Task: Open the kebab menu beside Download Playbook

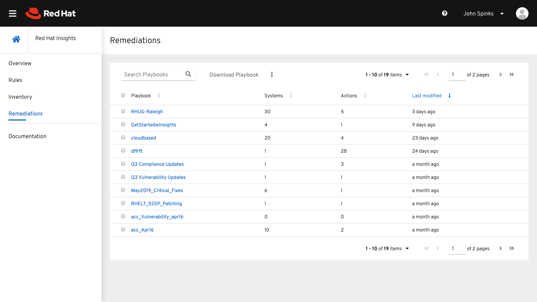Action: click(272, 75)
